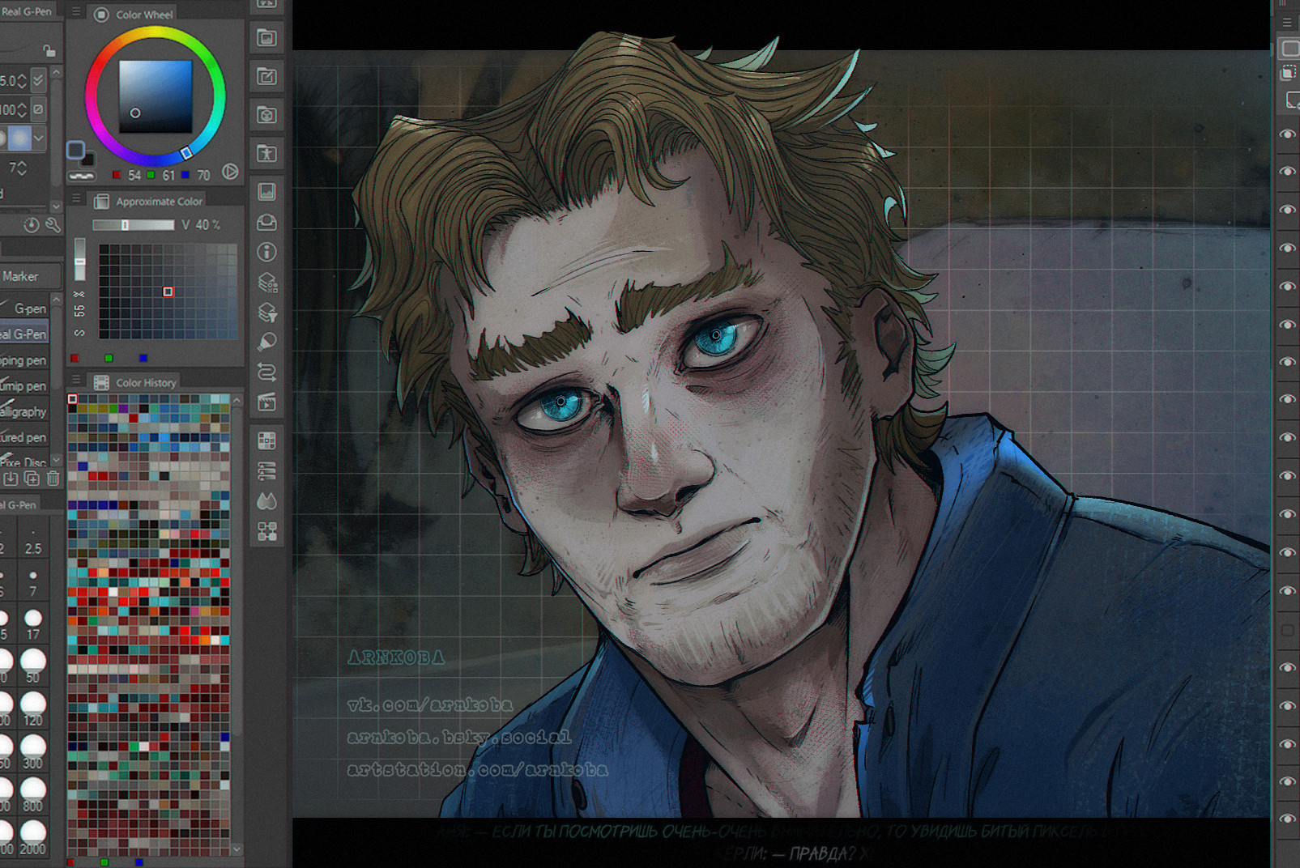Open the Color History panel hamburger menu
The height and width of the screenshot is (868, 1300).
[x=76, y=380]
